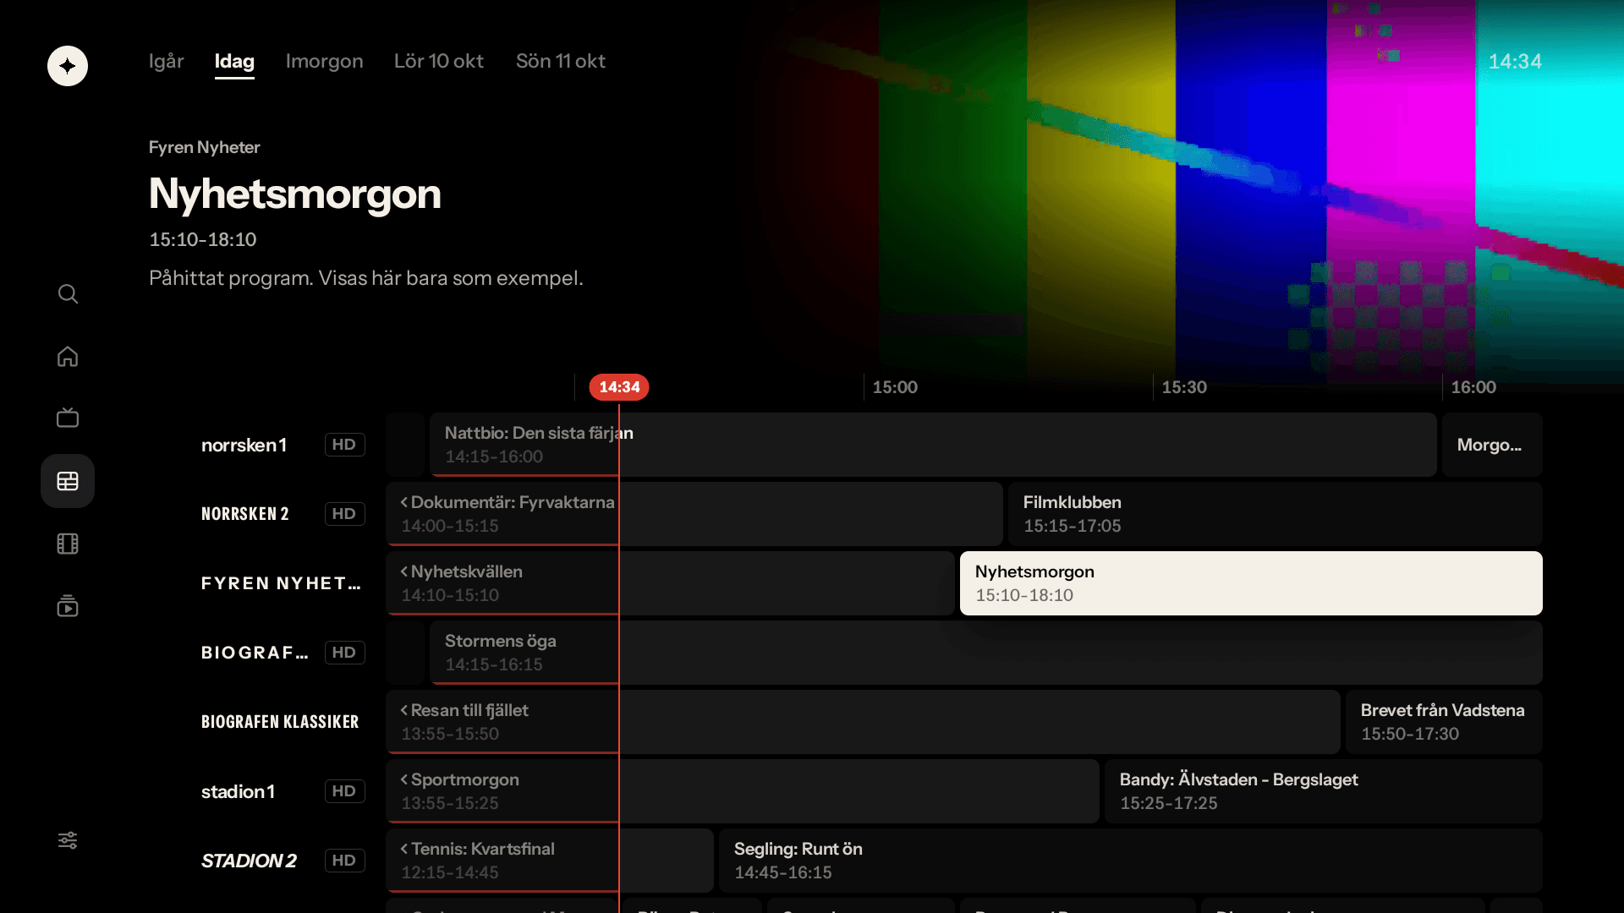Go to Home via house icon
This screenshot has height=913, width=1624.
(68, 357)
